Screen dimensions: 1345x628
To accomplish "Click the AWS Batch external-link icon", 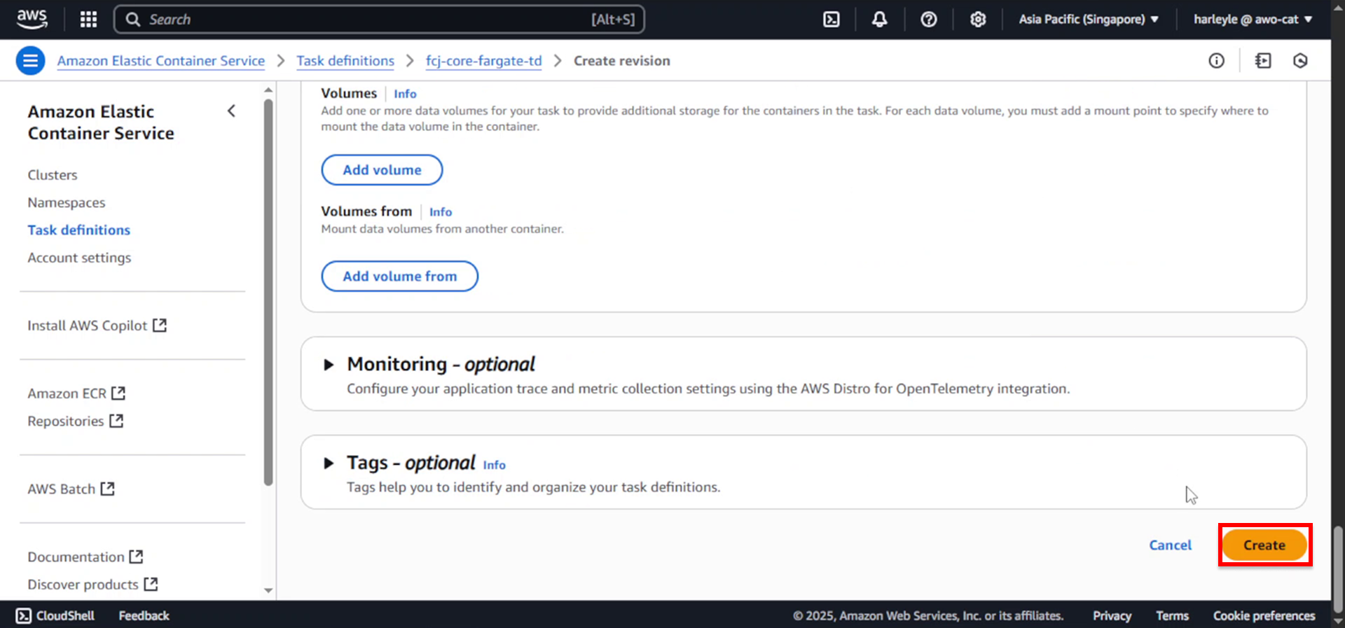I will (107, 488).
